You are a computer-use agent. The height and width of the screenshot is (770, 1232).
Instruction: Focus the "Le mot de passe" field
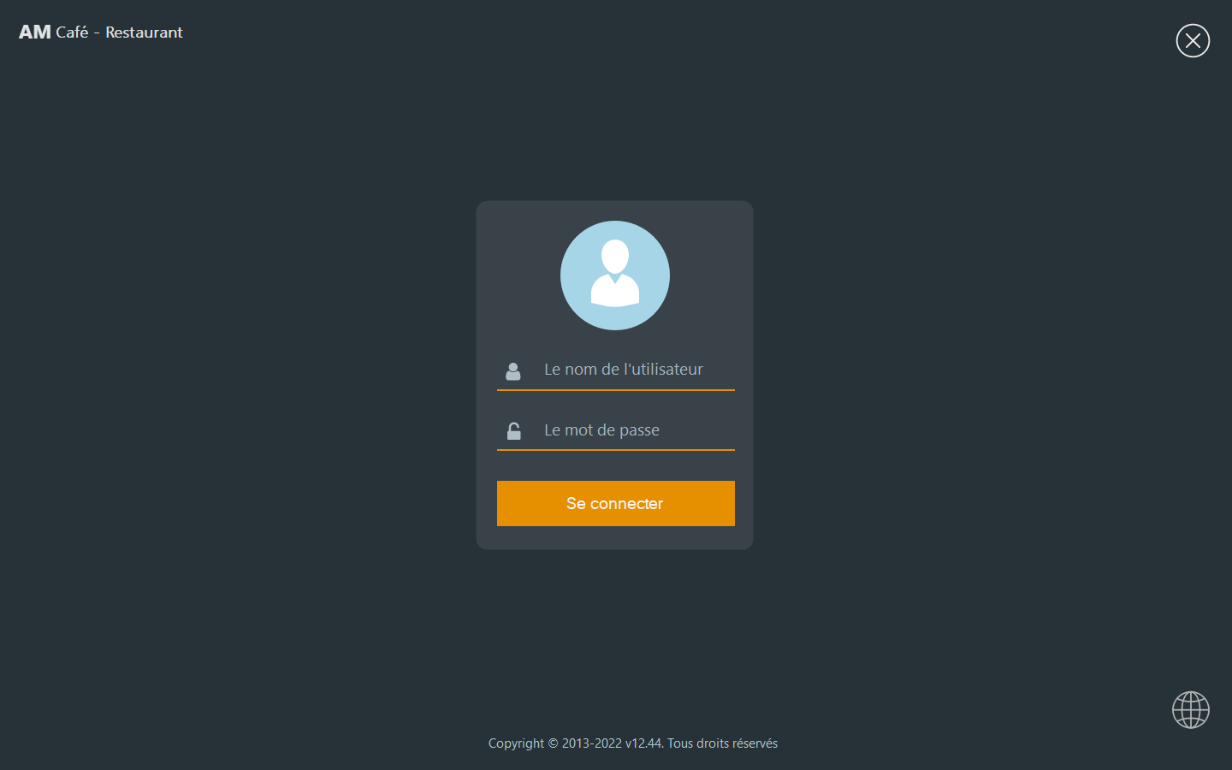[616, 430]
